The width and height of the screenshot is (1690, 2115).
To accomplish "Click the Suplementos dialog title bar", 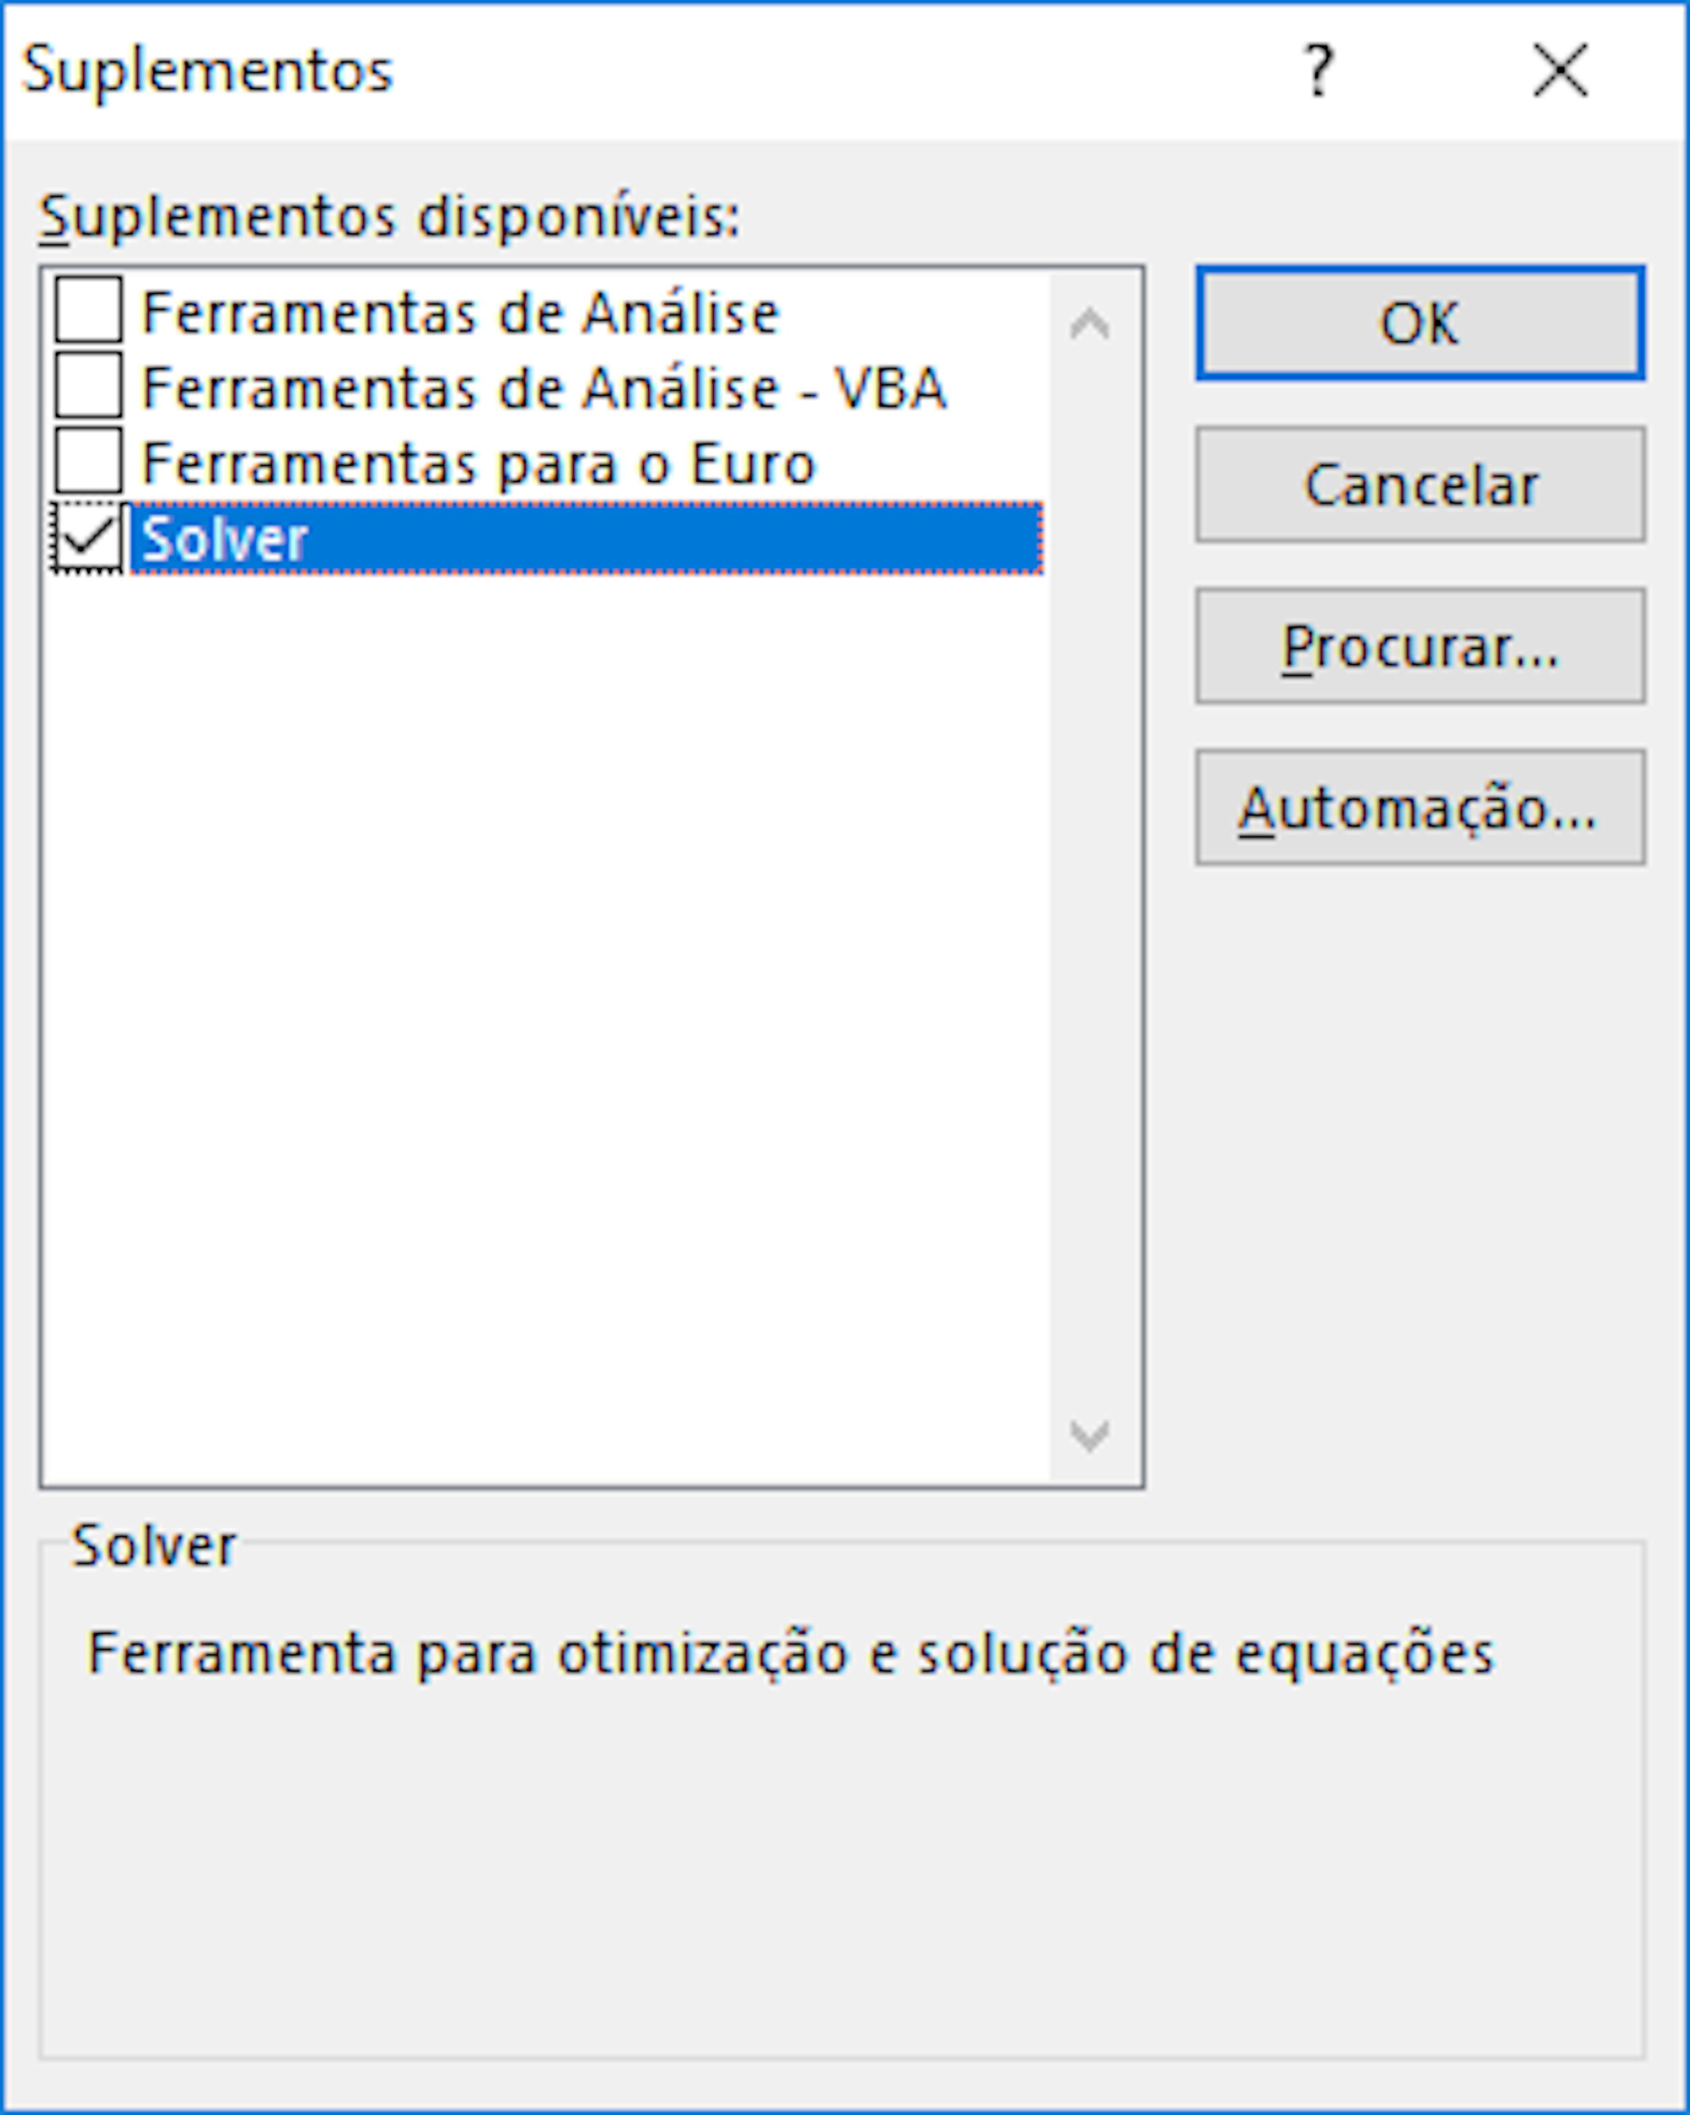I will click(588, 69).
